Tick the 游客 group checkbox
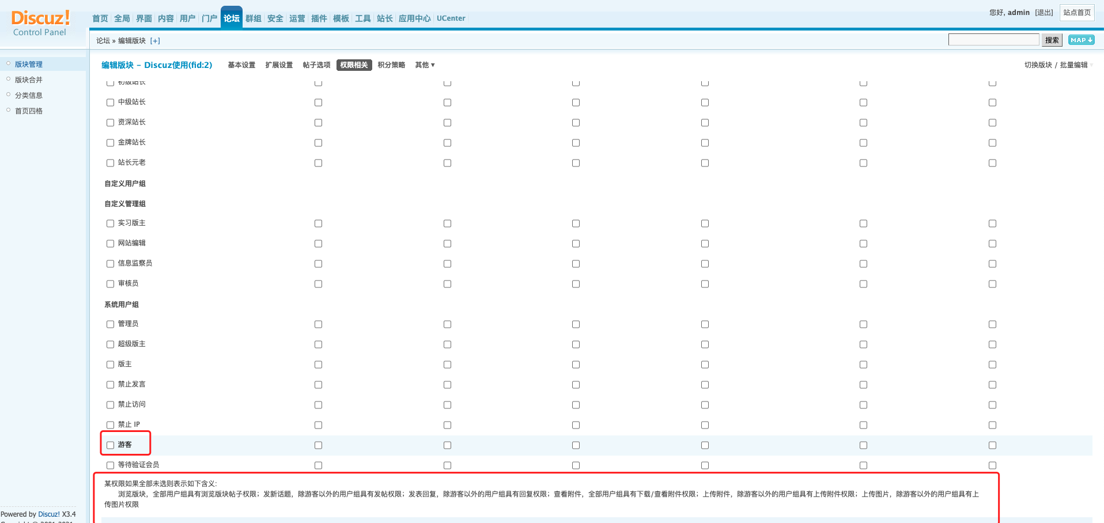 (x=111, y=445)
